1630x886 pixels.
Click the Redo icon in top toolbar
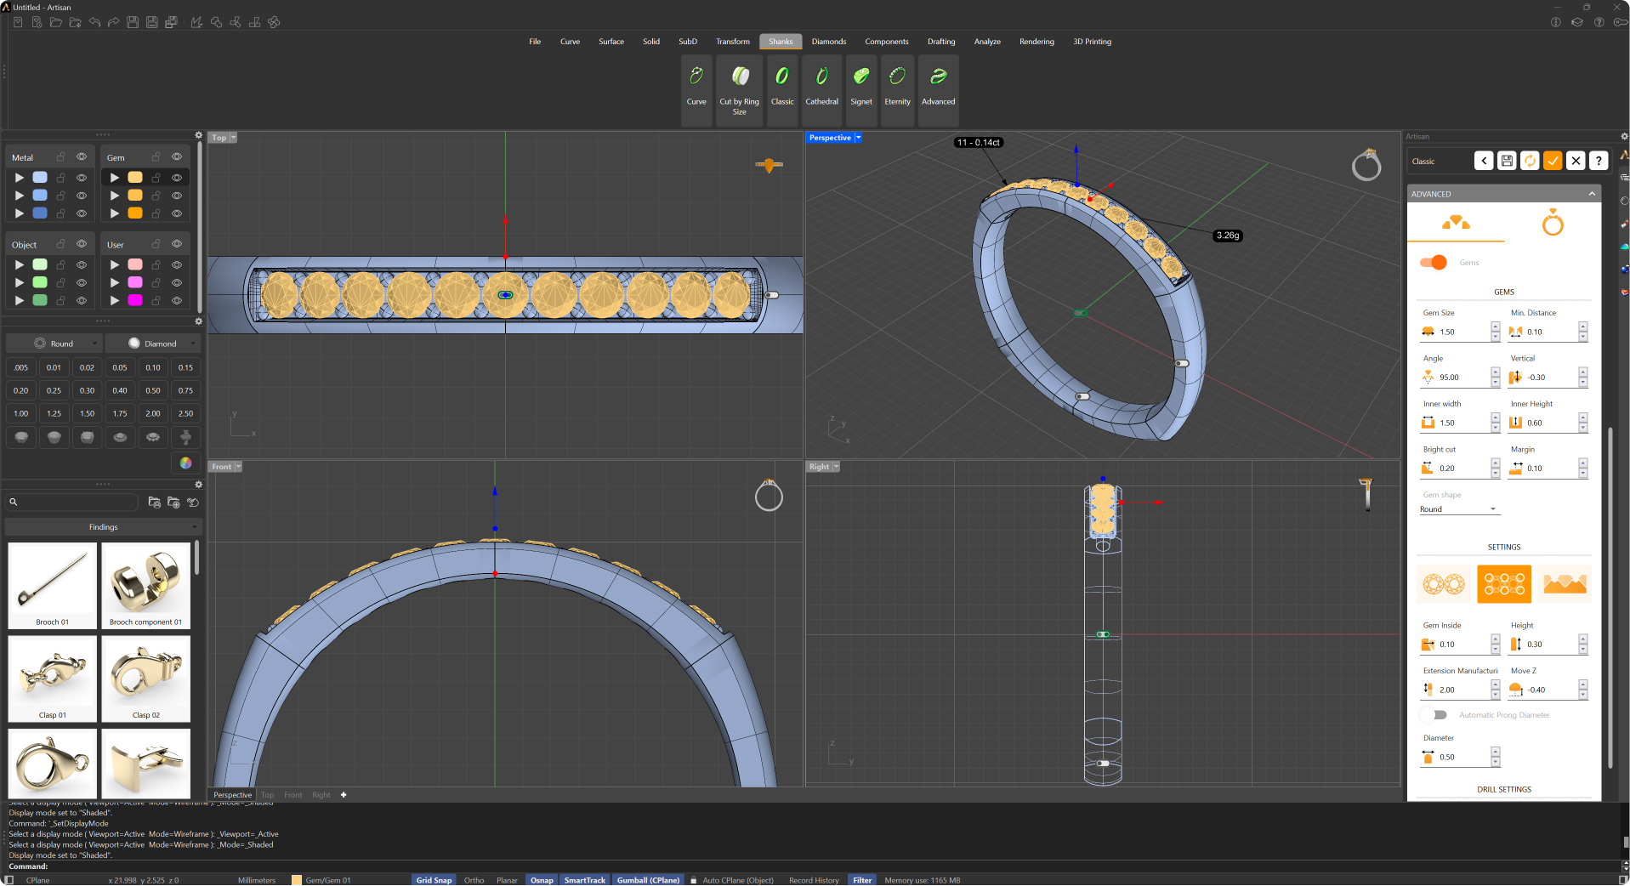tap(113, 22)
